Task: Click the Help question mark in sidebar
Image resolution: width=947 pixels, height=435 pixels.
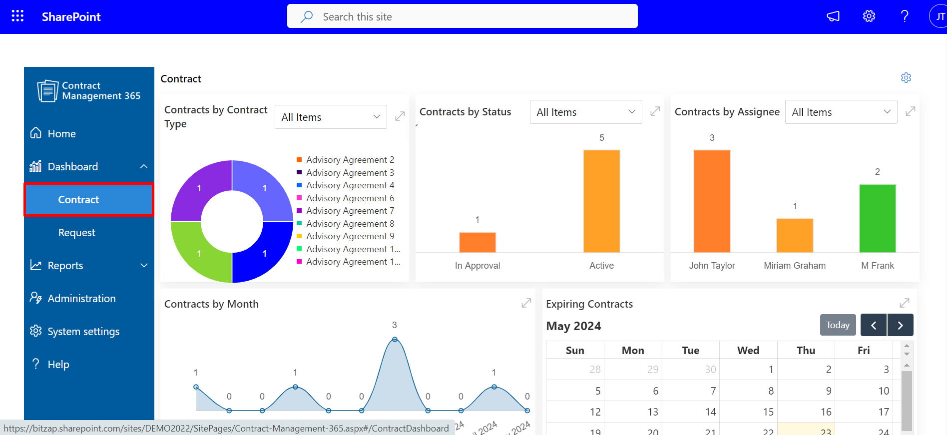Action: 35,364
